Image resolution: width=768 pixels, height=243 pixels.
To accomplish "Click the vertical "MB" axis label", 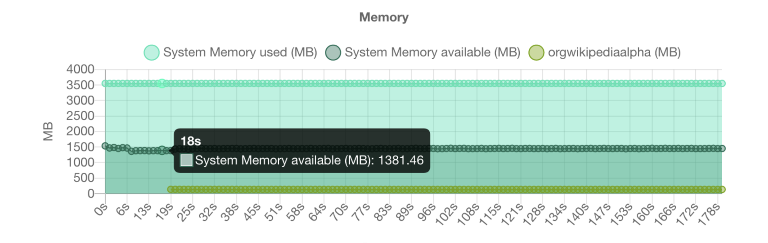I will click(48, 131).
